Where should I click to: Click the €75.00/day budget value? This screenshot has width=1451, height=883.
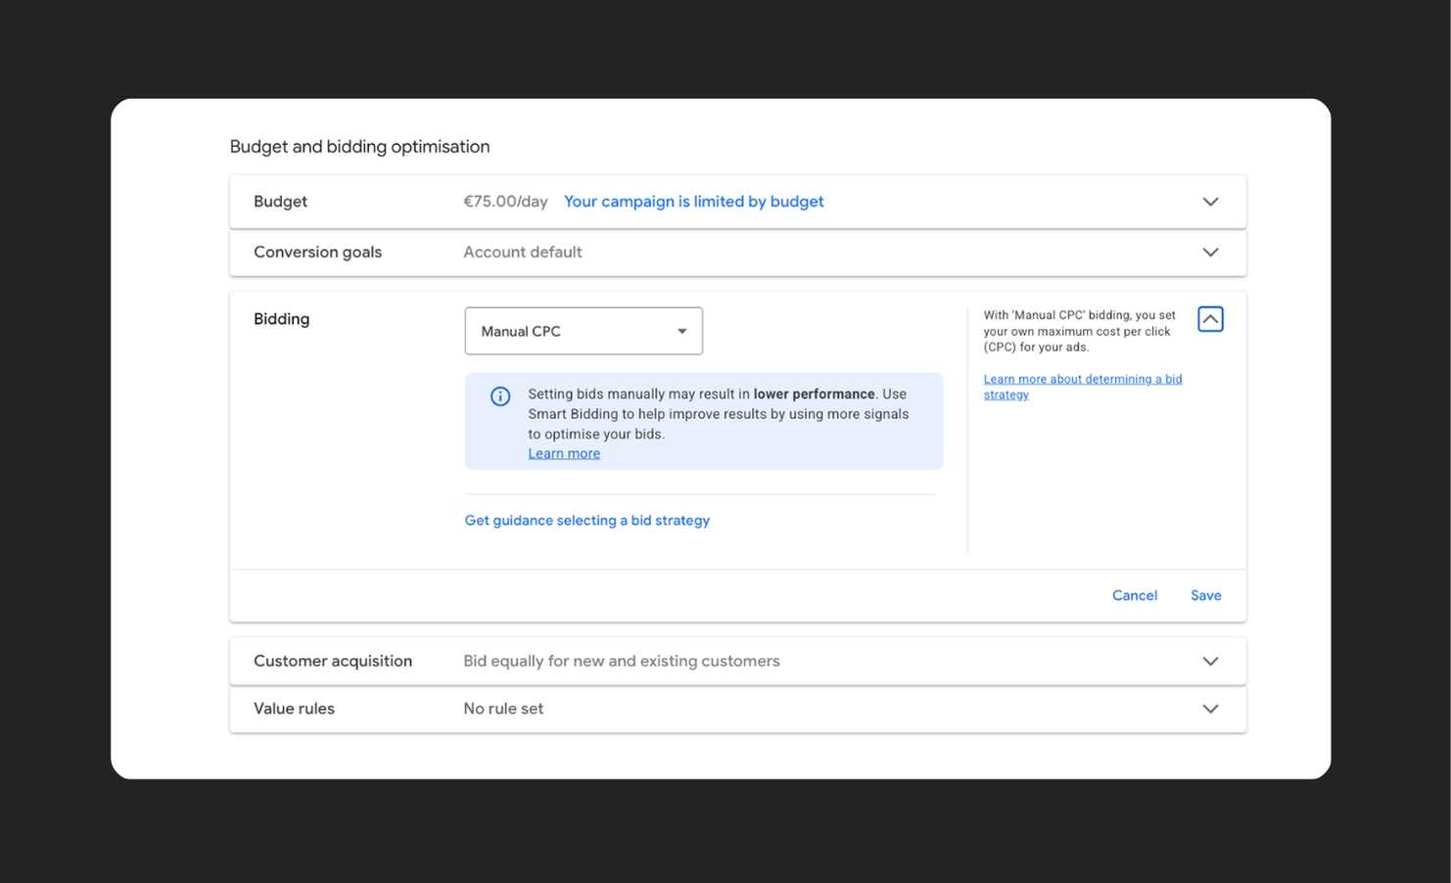coord(505,202)
